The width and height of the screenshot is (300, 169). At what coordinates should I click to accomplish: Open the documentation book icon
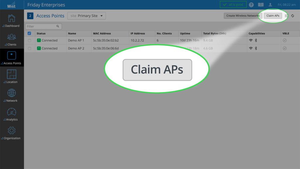tap(261, 5)
